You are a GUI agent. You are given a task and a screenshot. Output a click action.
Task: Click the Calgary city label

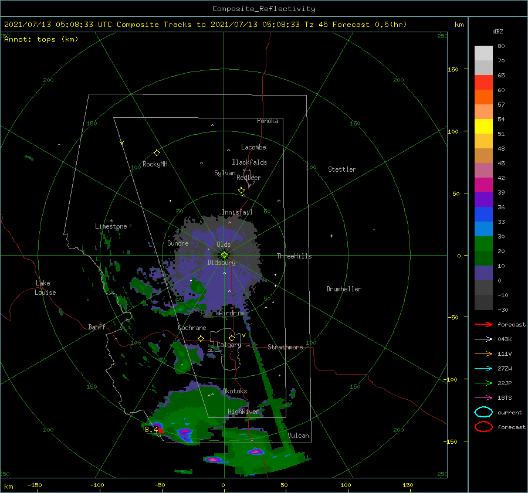coord(229,345)
